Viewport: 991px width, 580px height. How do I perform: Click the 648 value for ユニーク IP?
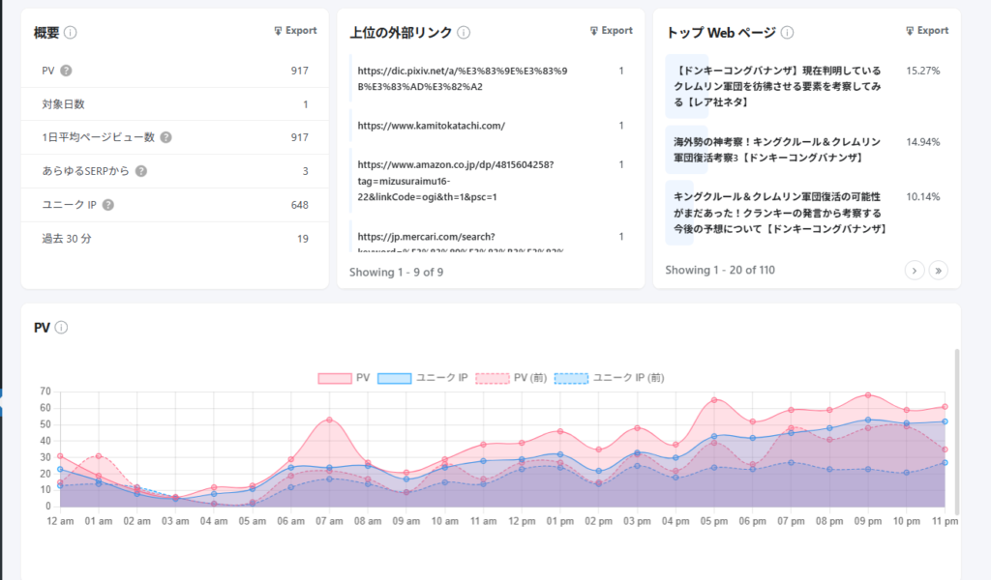pyautogui.click(x=300, y=205)
